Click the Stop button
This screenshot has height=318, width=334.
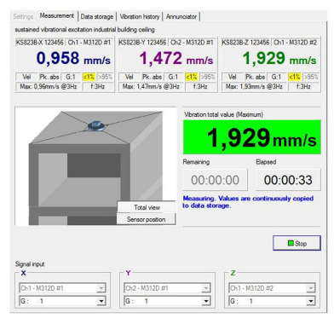(297, 243)
